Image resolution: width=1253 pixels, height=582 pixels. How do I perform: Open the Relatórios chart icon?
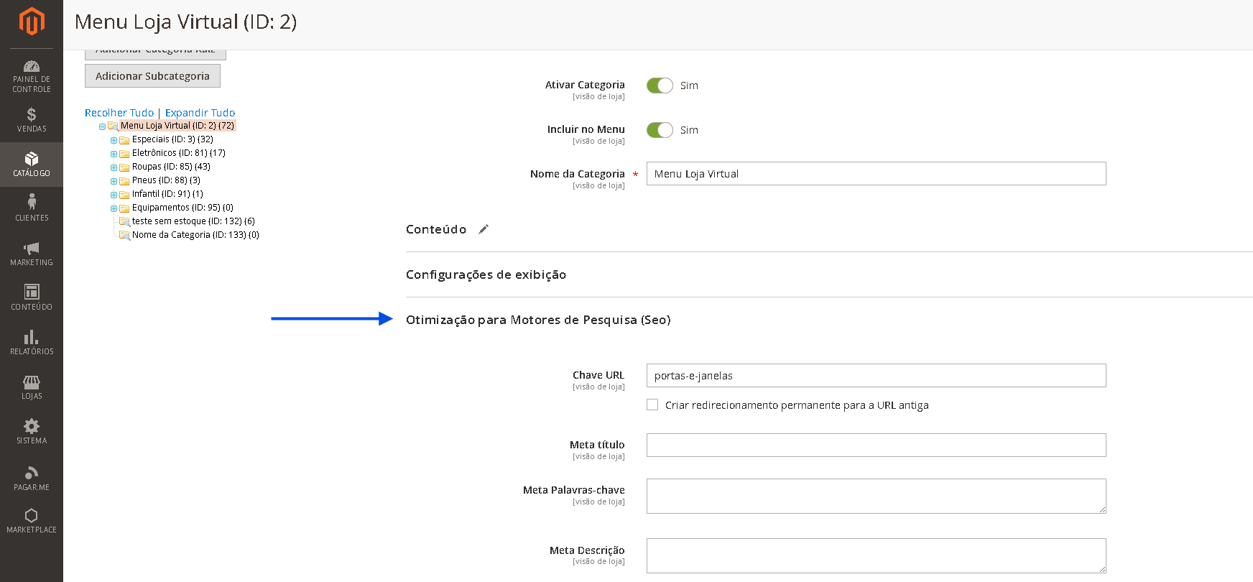pos(32,337)
